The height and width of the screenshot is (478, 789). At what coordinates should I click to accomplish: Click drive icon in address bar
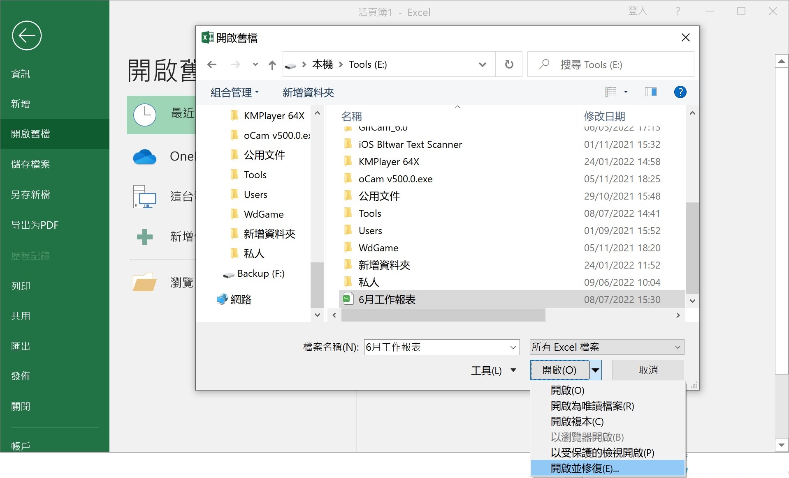(x=290, y=65)
